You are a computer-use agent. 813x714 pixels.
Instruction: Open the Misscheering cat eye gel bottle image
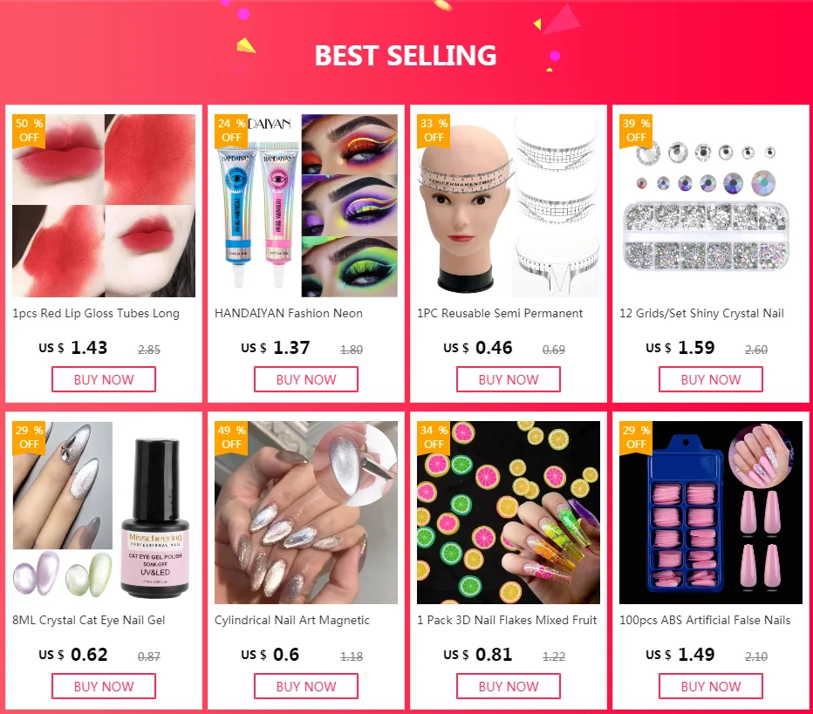tap(104, 513)
